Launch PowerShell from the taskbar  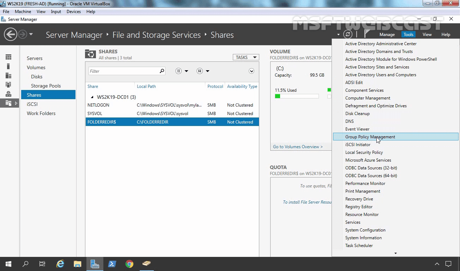click(112, 264)
